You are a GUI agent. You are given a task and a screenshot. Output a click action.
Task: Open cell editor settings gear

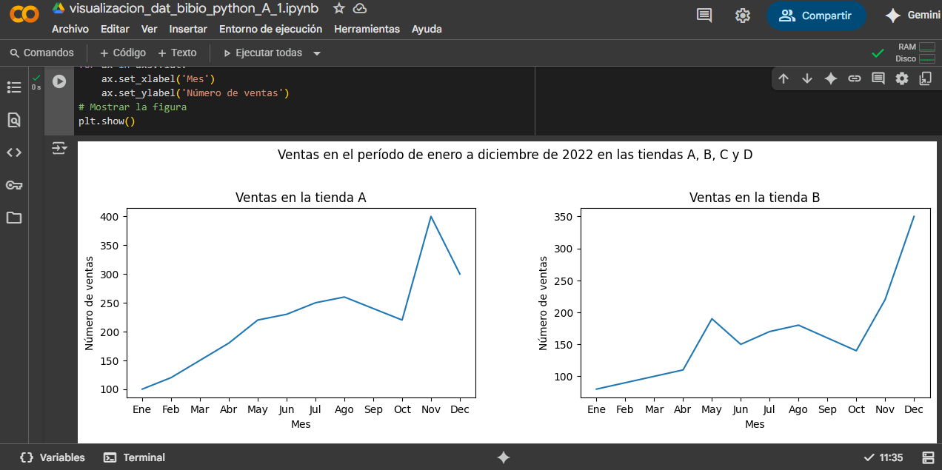point(902,78)
